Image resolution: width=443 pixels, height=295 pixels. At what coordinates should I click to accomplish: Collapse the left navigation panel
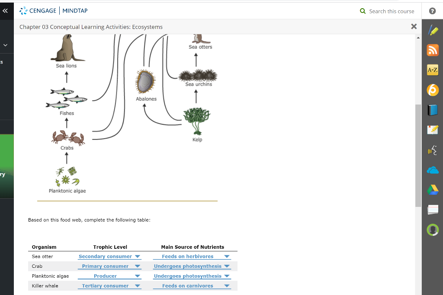click(6, 11)
